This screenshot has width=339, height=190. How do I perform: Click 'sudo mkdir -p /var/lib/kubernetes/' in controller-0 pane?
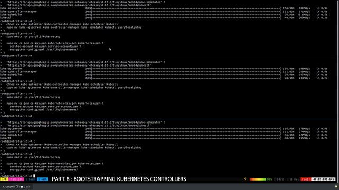(33, 37)
